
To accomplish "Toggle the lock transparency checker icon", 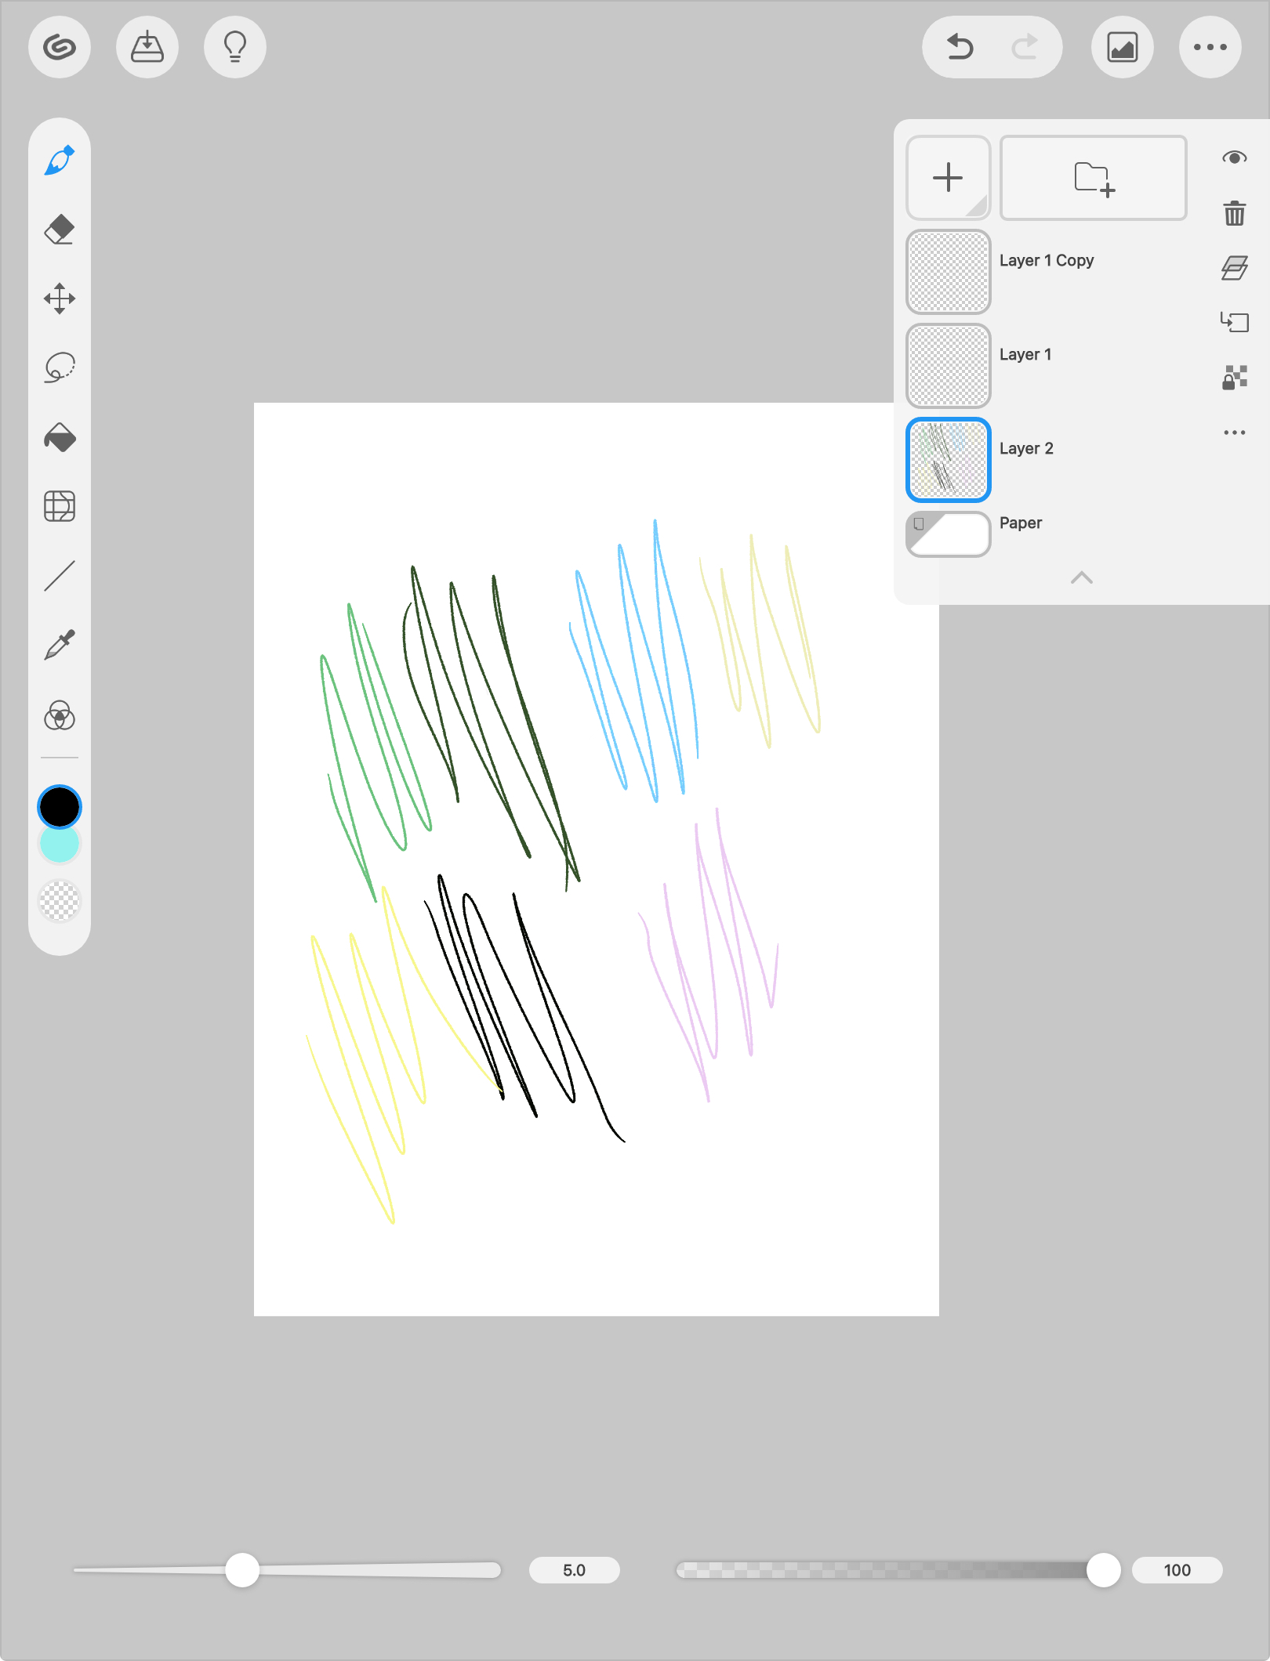I will pos(1235,378).
